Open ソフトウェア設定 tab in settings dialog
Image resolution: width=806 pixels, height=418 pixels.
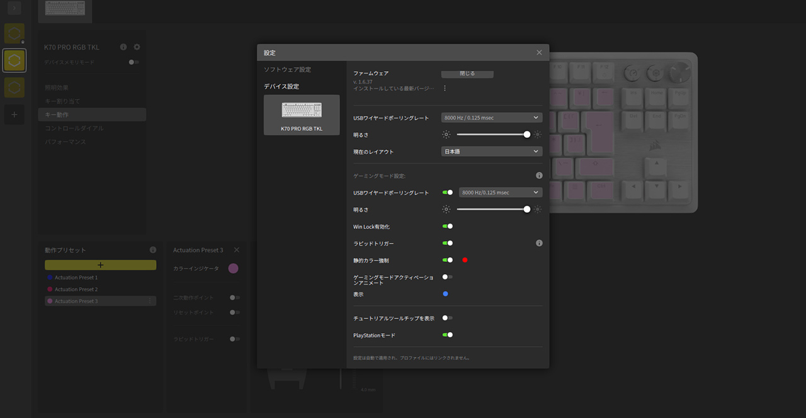(287, 69)
